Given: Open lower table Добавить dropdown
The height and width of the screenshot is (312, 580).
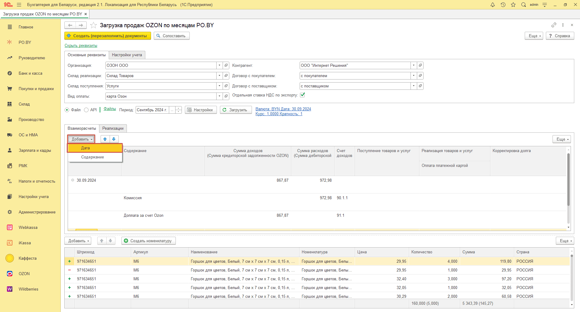Looking at the screenshot, I should click(x=78, y=241).
